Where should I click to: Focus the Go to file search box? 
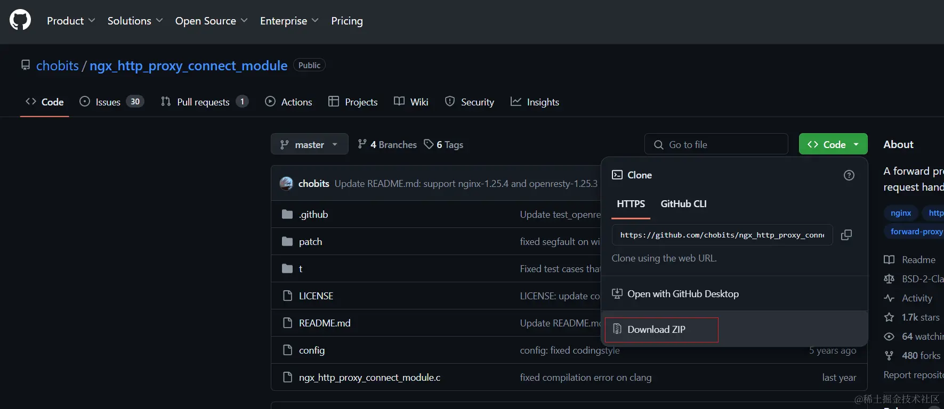[716, 144]
